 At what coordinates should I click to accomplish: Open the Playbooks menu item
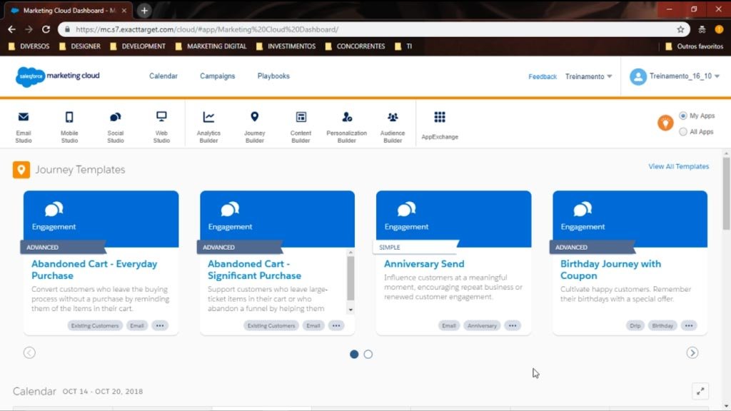(x=273, y=76)
